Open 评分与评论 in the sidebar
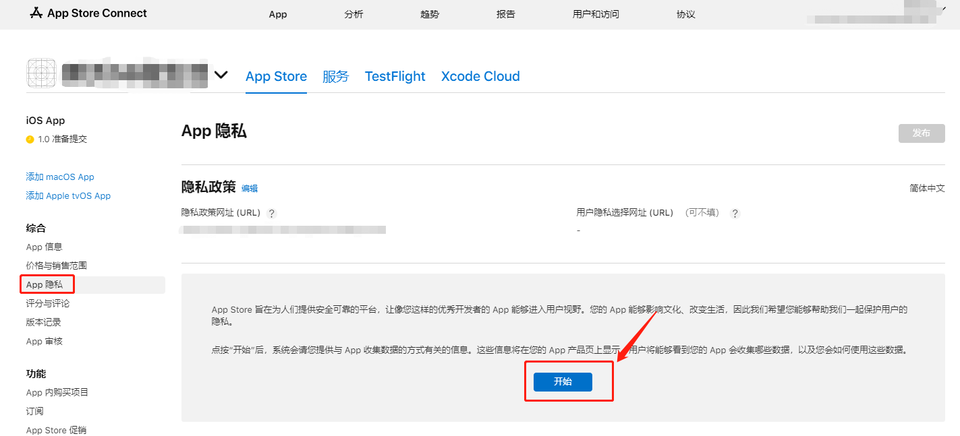 [48, 303]
